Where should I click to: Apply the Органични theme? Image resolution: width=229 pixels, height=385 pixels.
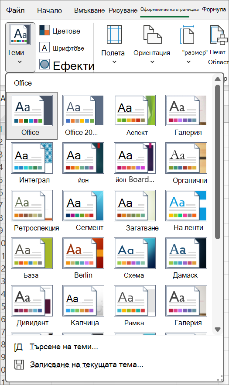click(186, 163)
